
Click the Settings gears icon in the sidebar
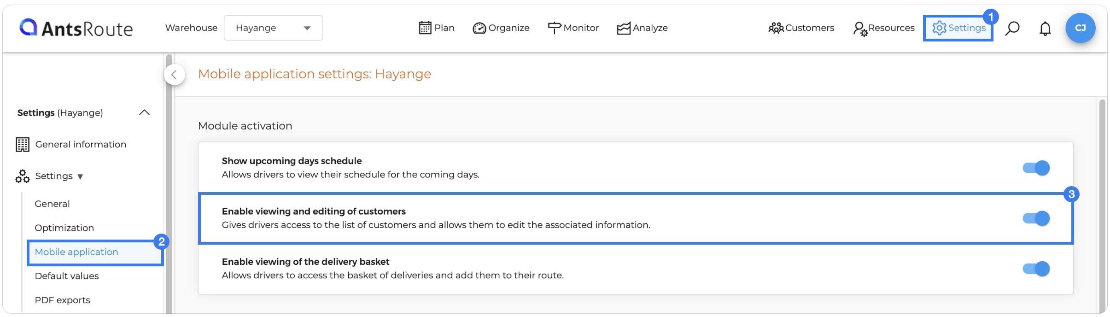click(x=23, y=176)
